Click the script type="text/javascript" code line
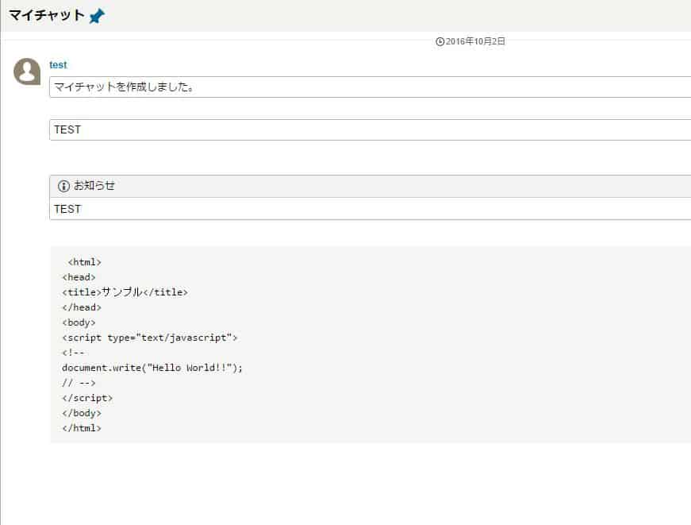Image resolution: width=691 pixels, height=525 pixels. coord(150,338)
